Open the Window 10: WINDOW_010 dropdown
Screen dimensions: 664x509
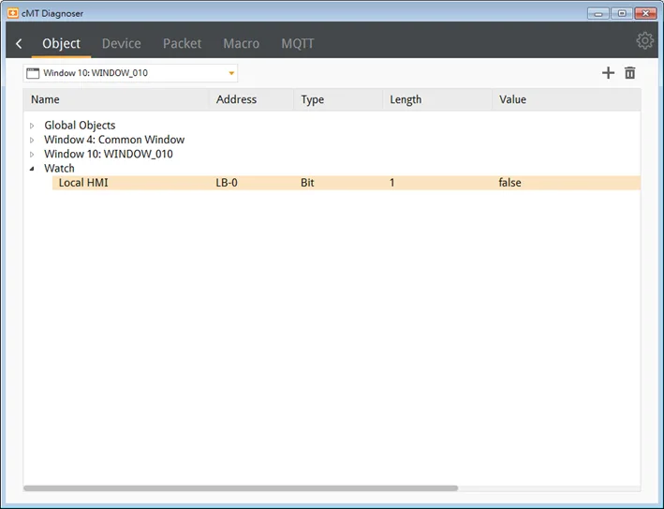[130, 73]
